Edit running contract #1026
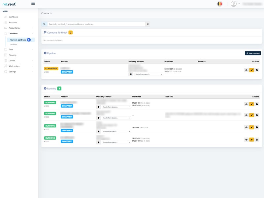The width and height of the screenshot is (264, 198). 251,104
